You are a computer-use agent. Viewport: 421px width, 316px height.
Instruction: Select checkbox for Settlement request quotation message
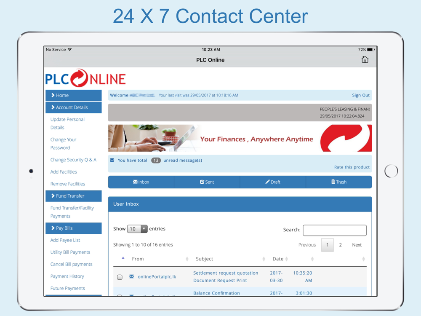[120, 277]
